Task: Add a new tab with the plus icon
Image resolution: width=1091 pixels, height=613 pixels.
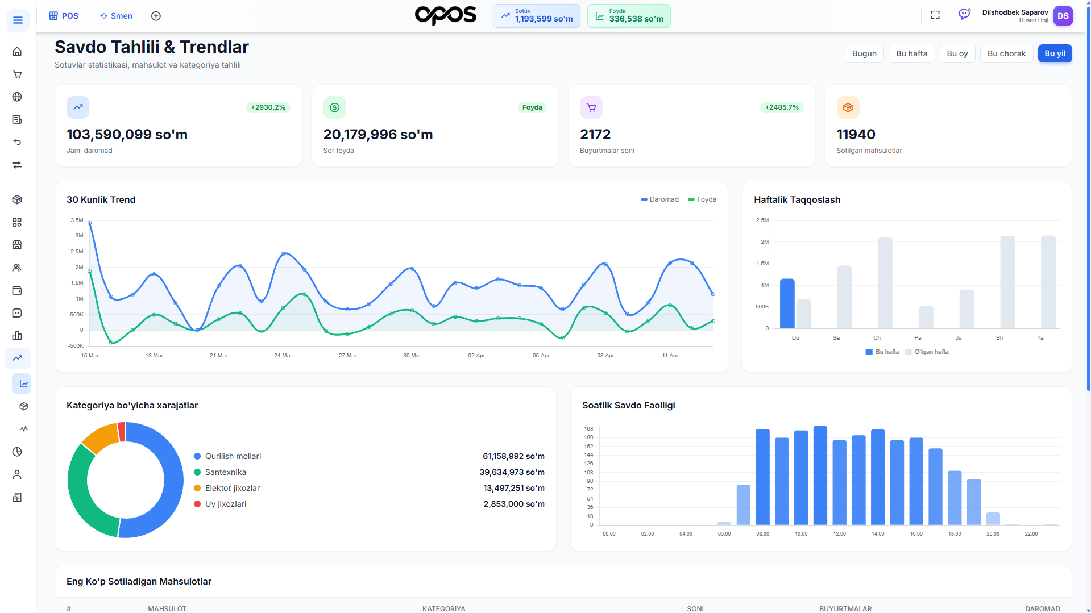Action: click(x=156, y=16)
